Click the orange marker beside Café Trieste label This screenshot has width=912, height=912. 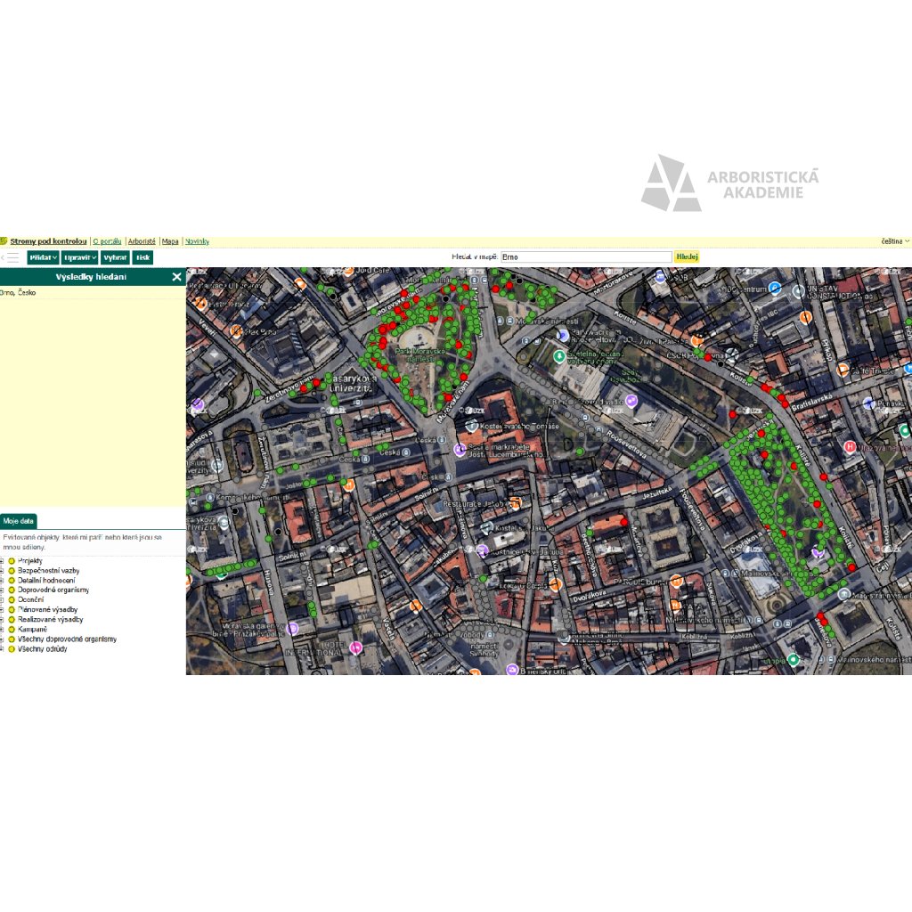point(843,370)
